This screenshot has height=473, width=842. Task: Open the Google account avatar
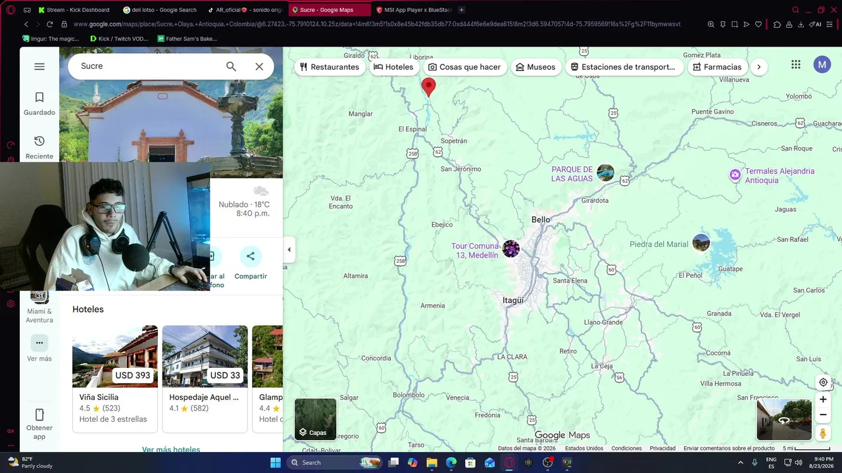point(822,64)
